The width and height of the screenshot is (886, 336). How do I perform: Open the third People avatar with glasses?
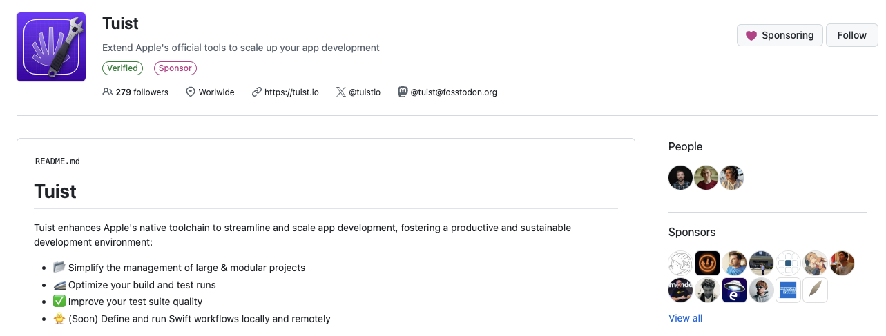tap(732, 177)
